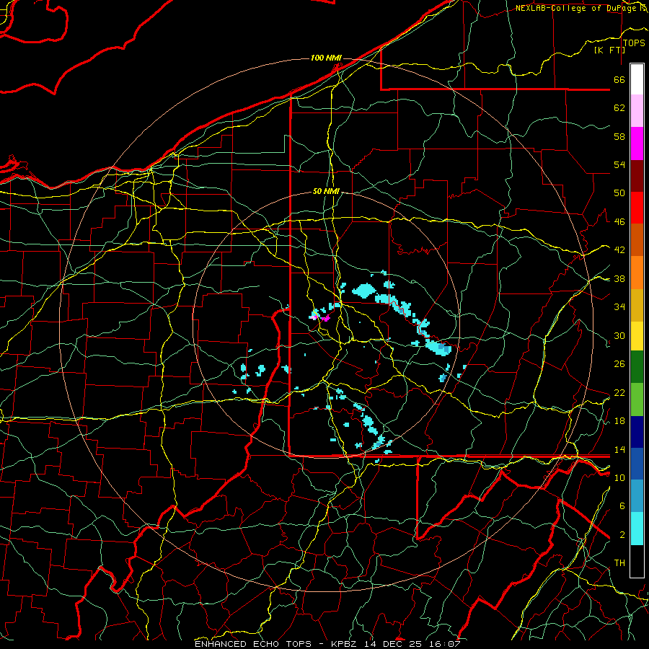Click the medium blue 18 K FT swatch
The image size is (649, 649).
(x=637, y=464)
